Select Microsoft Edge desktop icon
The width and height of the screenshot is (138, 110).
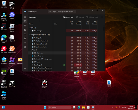[x=4, y=39]
